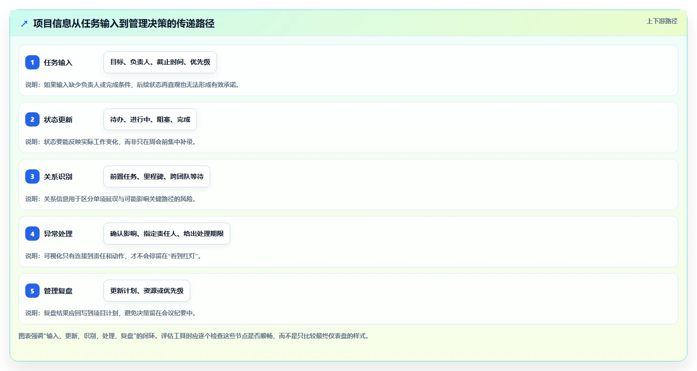Select the 任务输入 step label
697x371 pixels.
[58, 62]
